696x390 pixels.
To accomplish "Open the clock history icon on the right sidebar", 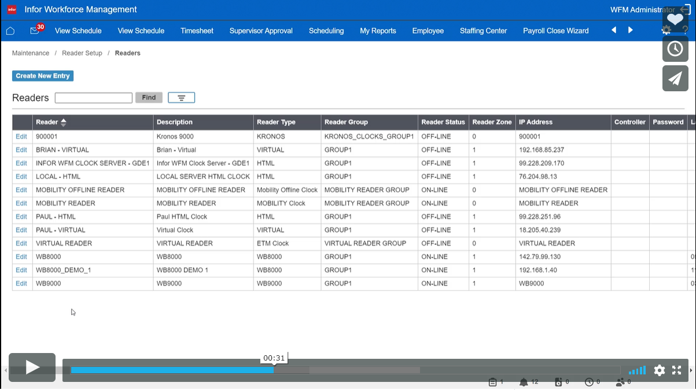I will click(x=675, y=49).
